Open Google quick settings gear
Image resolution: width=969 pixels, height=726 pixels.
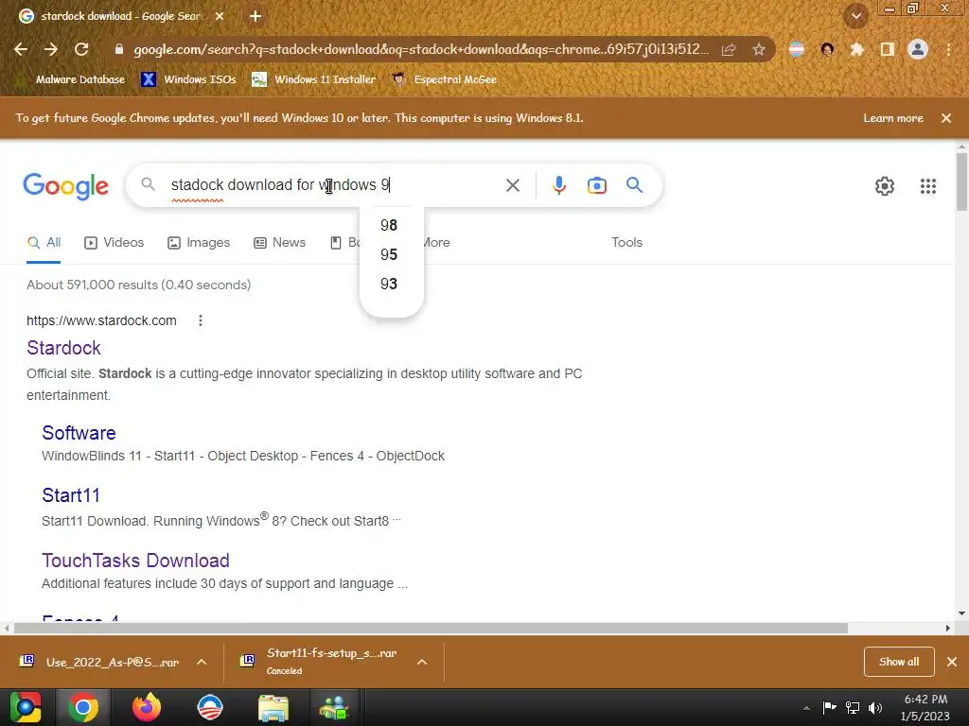pos(885,186)
